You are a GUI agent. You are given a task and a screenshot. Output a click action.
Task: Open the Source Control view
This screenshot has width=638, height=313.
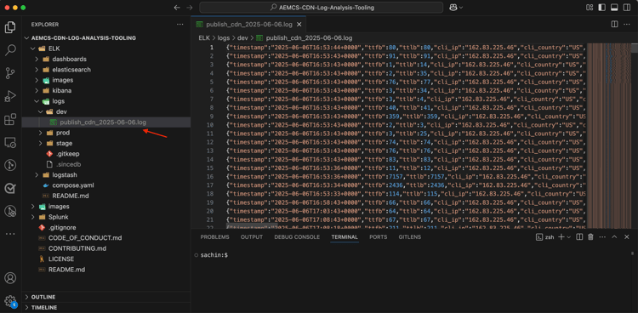pos(10,73)
